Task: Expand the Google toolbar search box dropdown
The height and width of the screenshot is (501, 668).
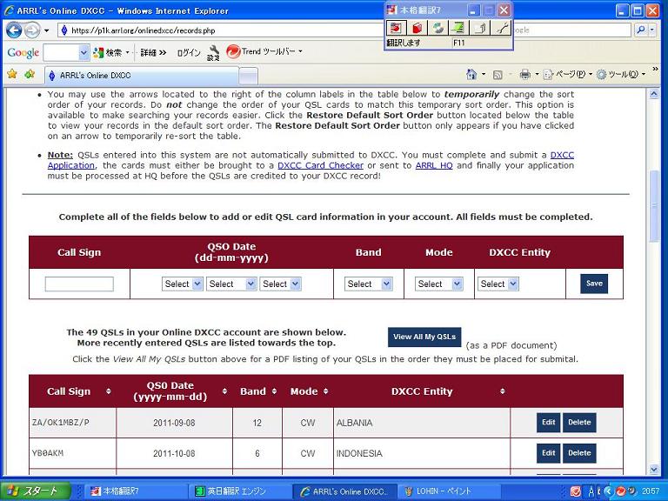Action: click(83, 53)
